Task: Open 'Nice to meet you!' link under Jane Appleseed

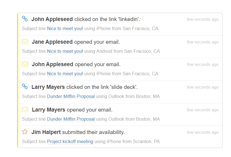Action: [65, 51]
